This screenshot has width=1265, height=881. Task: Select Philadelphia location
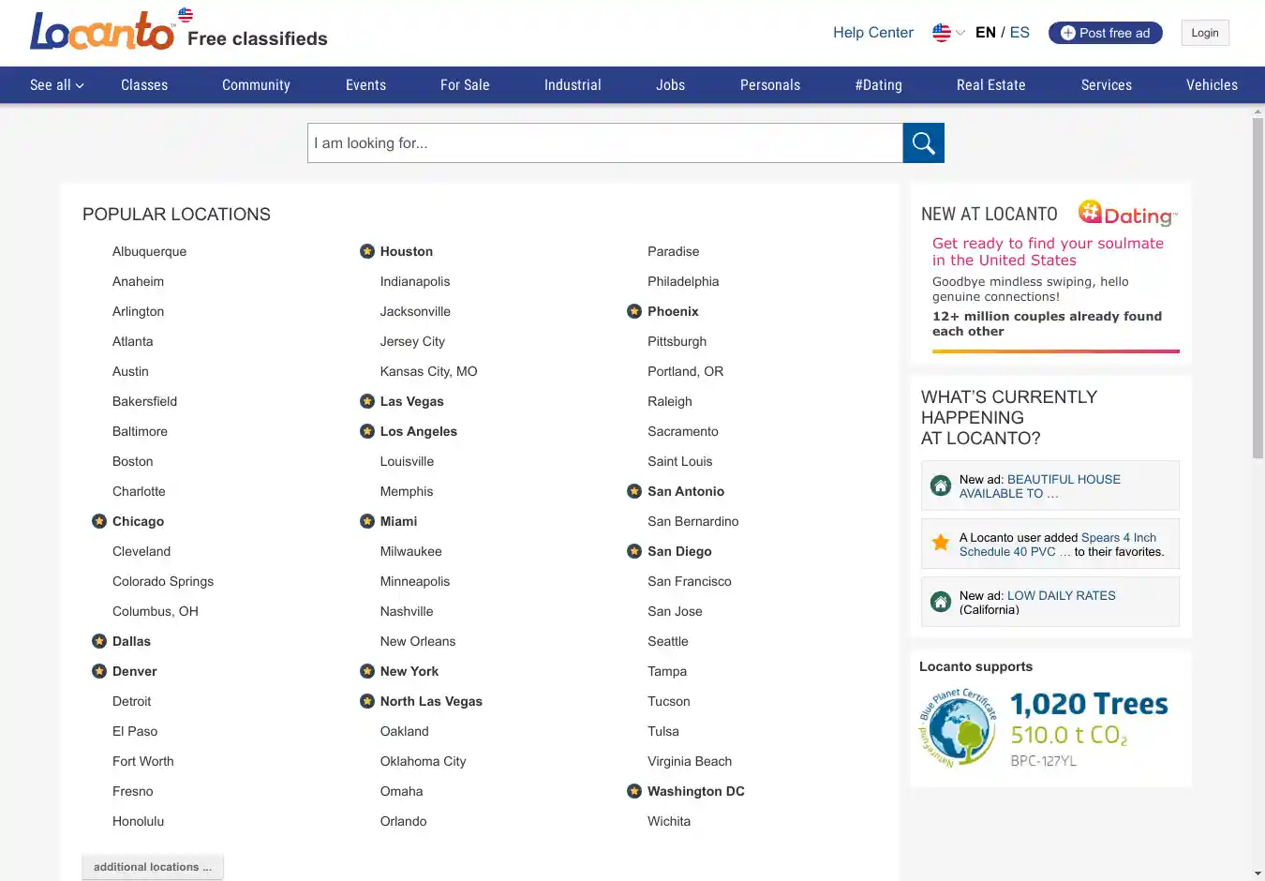tap(683, 281)
